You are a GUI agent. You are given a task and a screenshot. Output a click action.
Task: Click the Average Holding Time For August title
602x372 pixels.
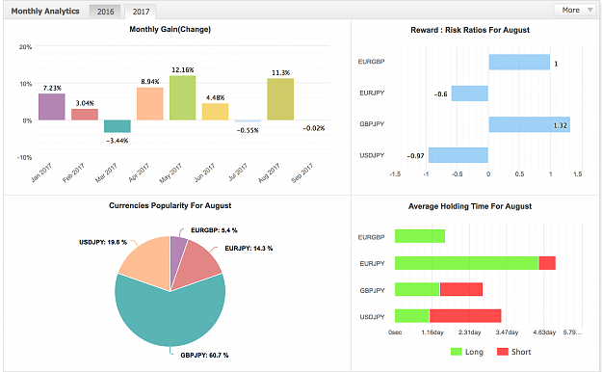[x=470, y=206]
